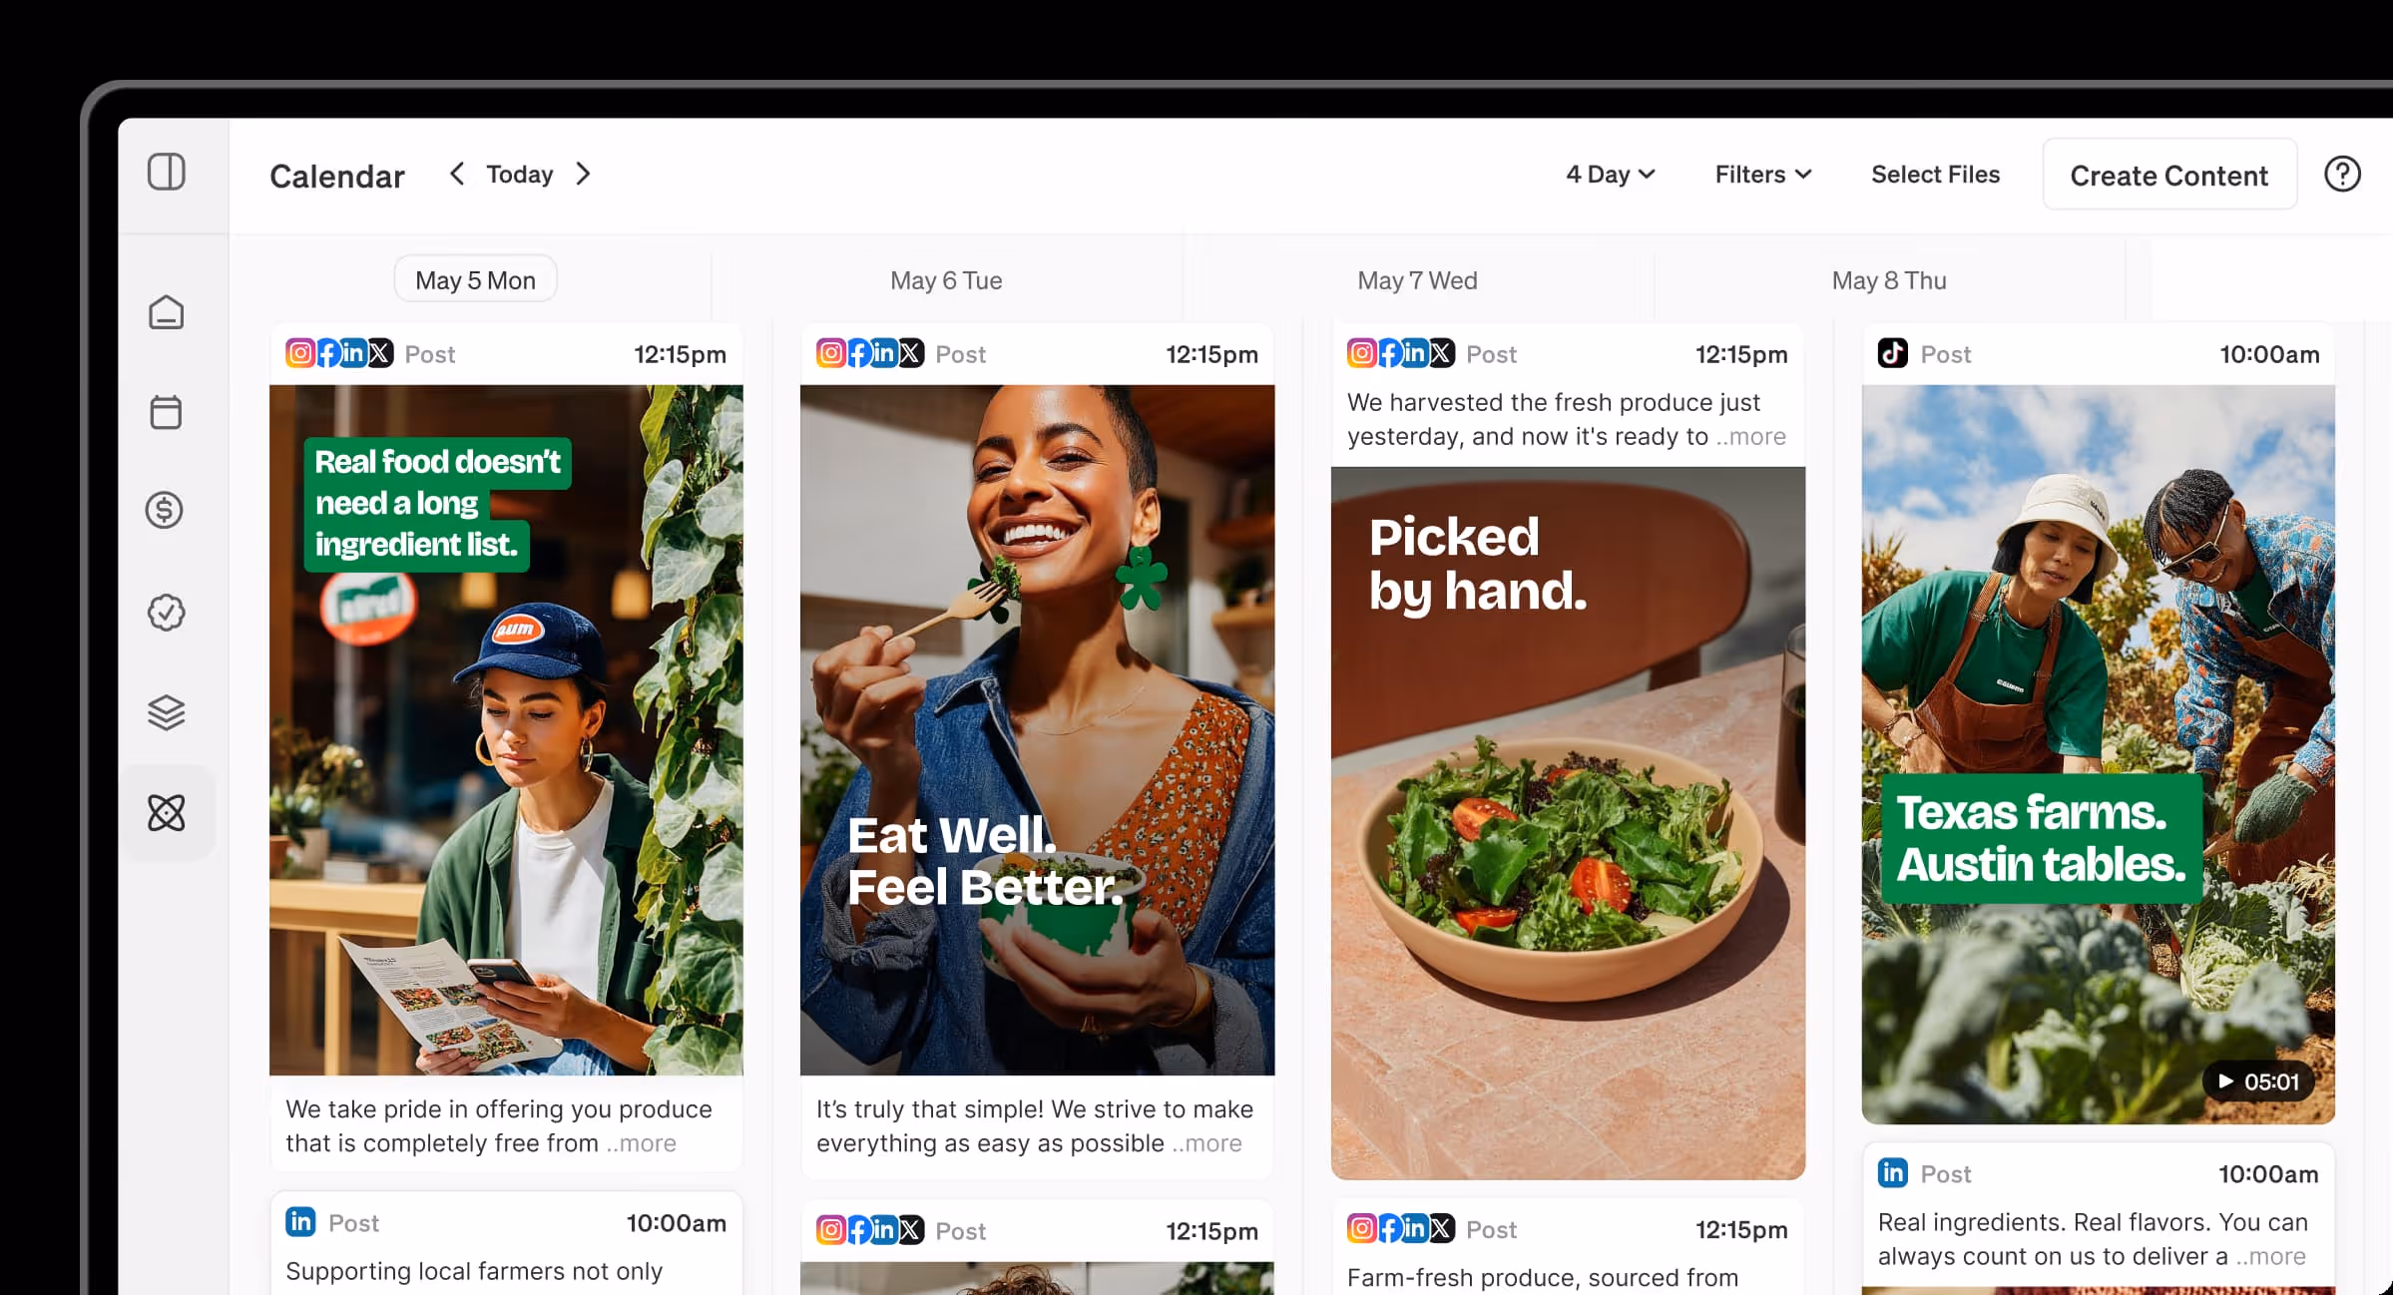Image resolution: width=2393 pixels, height=1295 pixels.
Task: Open the Home icon in sidebar
Action: pyautogui.click(x=166, y=312)
